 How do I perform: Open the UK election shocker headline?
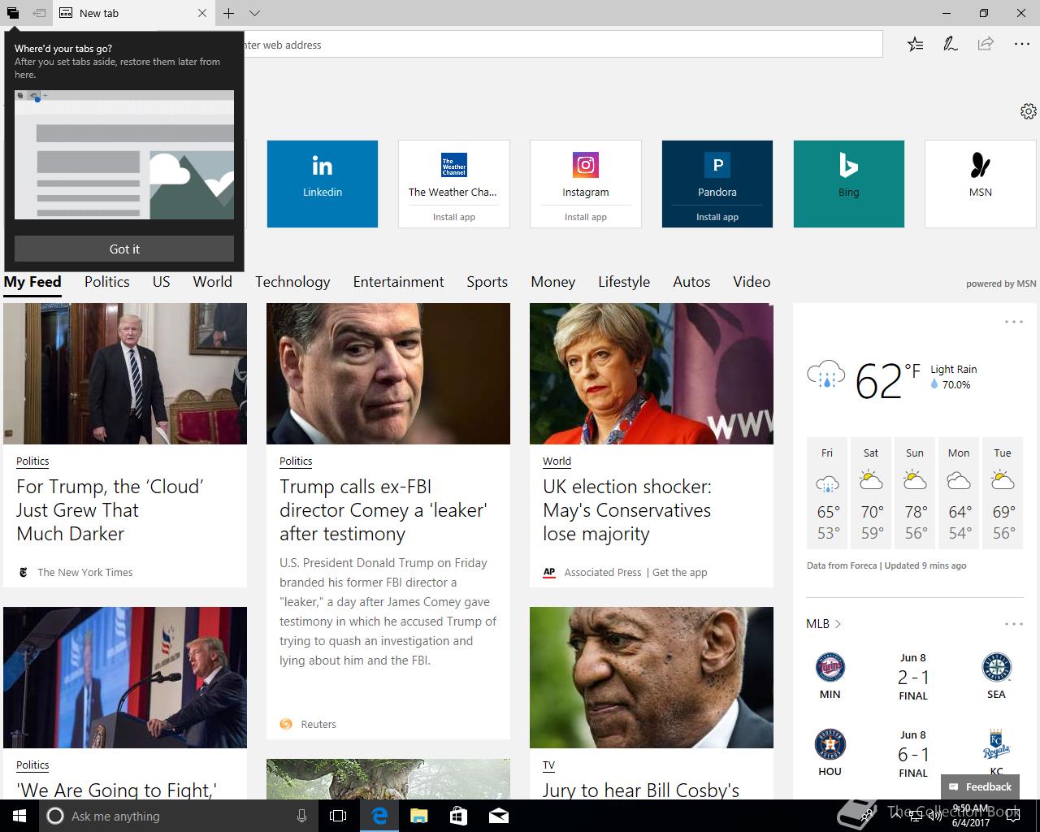[x=627, y=510]
